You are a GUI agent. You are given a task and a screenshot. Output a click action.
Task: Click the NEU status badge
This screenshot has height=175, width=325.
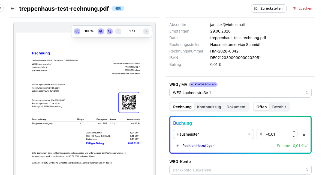click(x=118, y=8)
